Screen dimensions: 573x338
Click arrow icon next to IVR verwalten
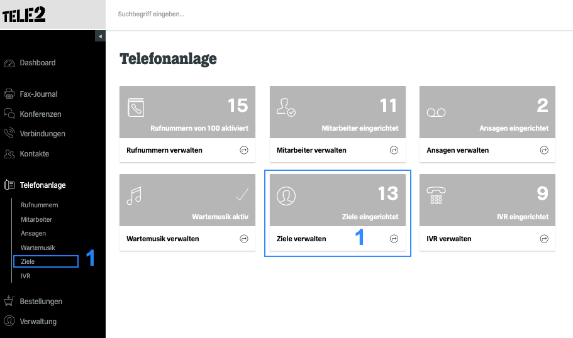[x=544, y=239]
